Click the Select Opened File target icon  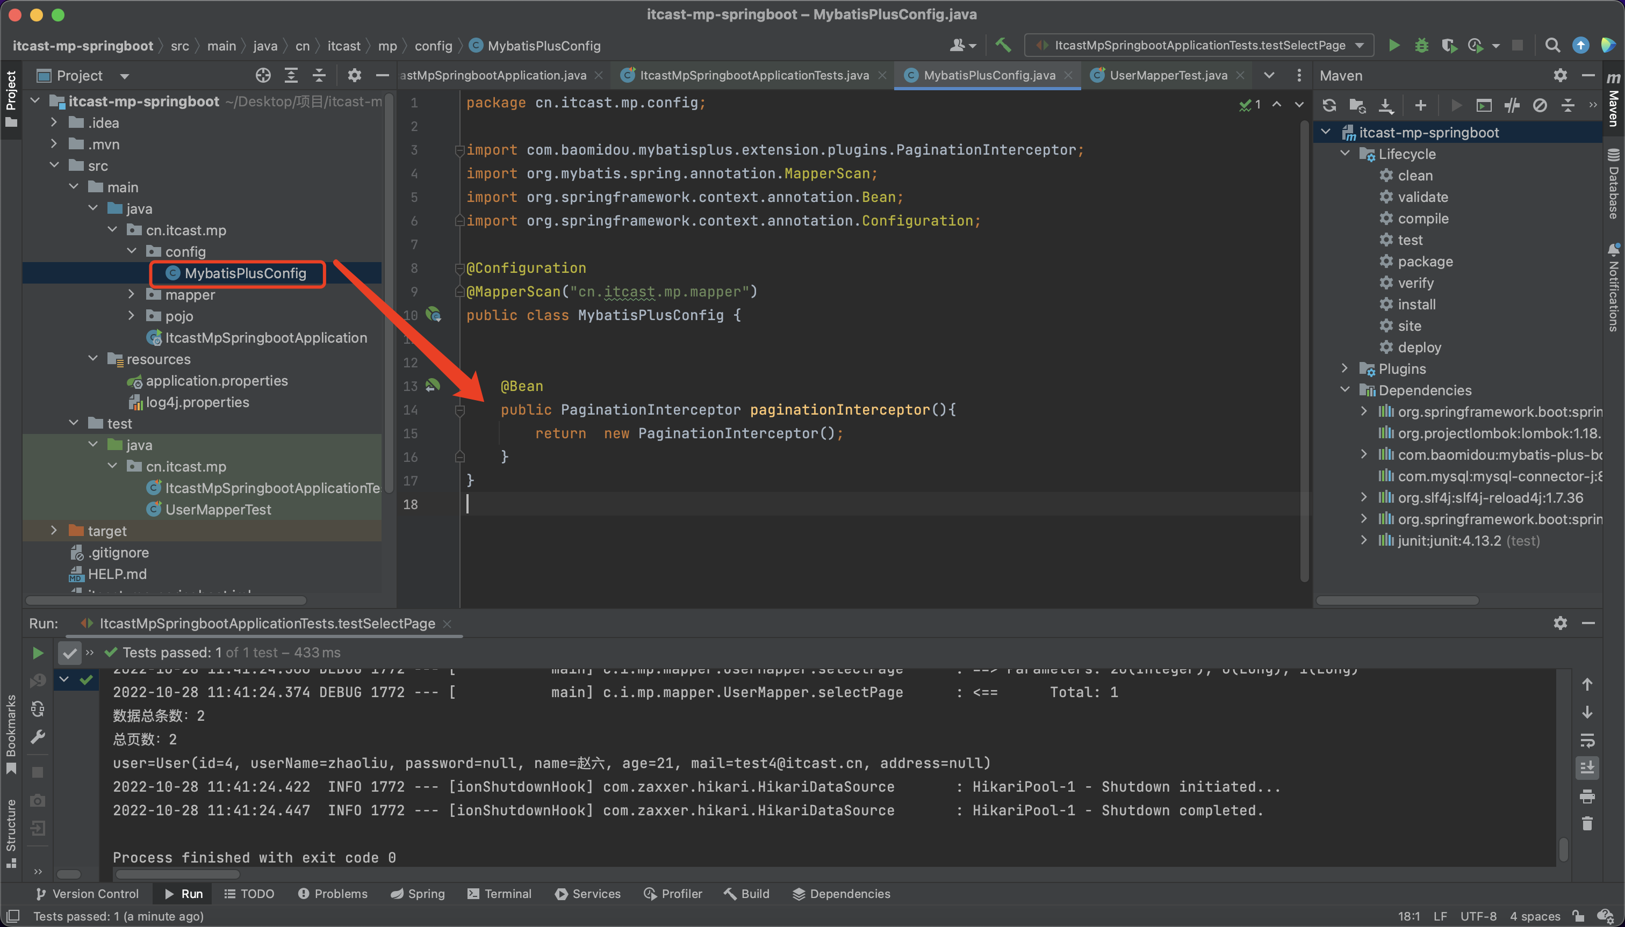click(x=262, y=76)
